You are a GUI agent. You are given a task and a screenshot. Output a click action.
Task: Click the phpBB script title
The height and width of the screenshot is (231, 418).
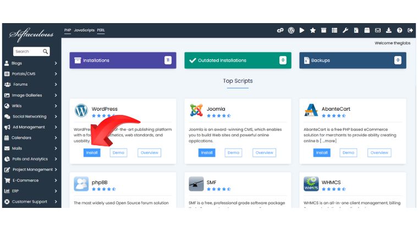point(100,183)
